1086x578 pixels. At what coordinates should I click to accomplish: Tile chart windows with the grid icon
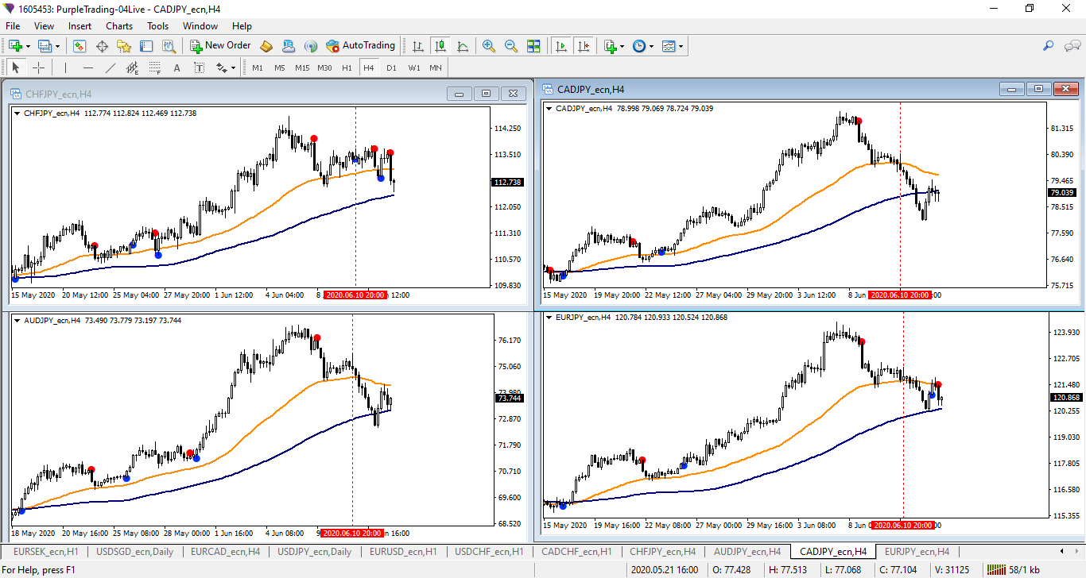pyautogui.click(x=533, y=46)
